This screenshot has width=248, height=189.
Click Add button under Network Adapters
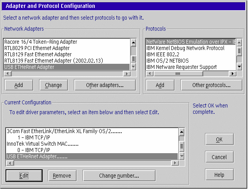point(19,85)
